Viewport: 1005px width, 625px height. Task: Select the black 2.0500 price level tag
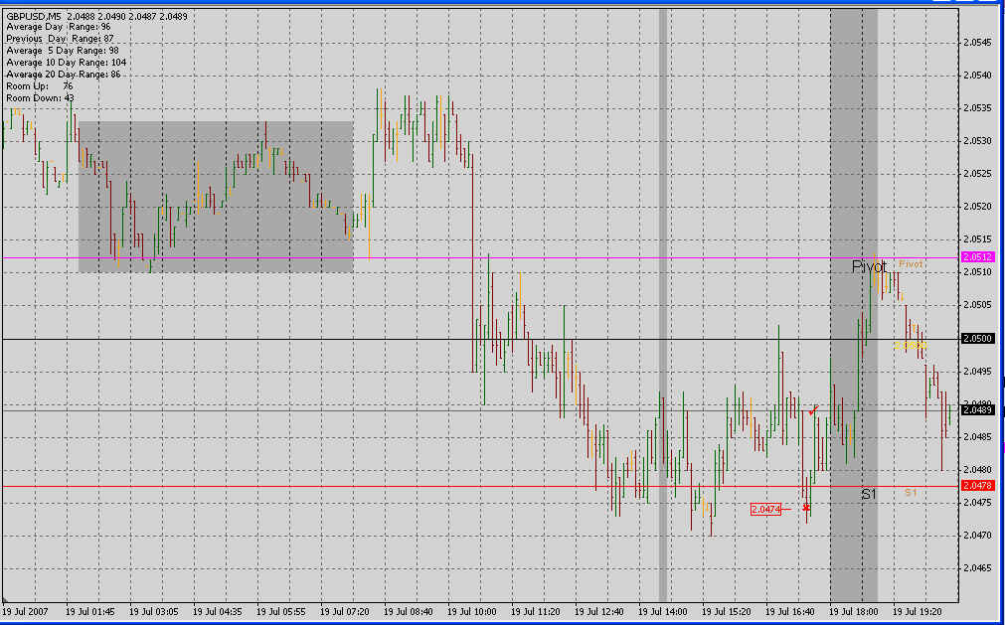[978, 339]
